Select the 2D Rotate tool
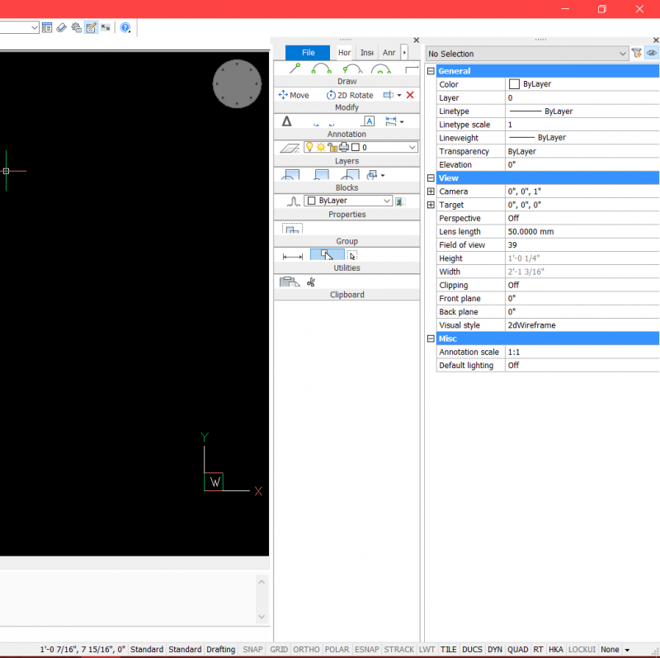This screenshot has height=658, width=660. tap(350, 95)
